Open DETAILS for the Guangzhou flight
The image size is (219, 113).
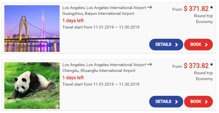point(166,45)
